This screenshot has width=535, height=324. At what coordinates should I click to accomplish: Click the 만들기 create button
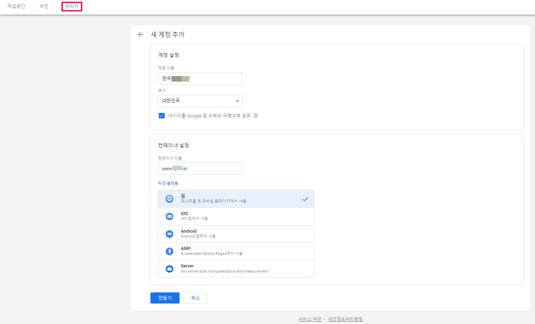coord(165,298)
